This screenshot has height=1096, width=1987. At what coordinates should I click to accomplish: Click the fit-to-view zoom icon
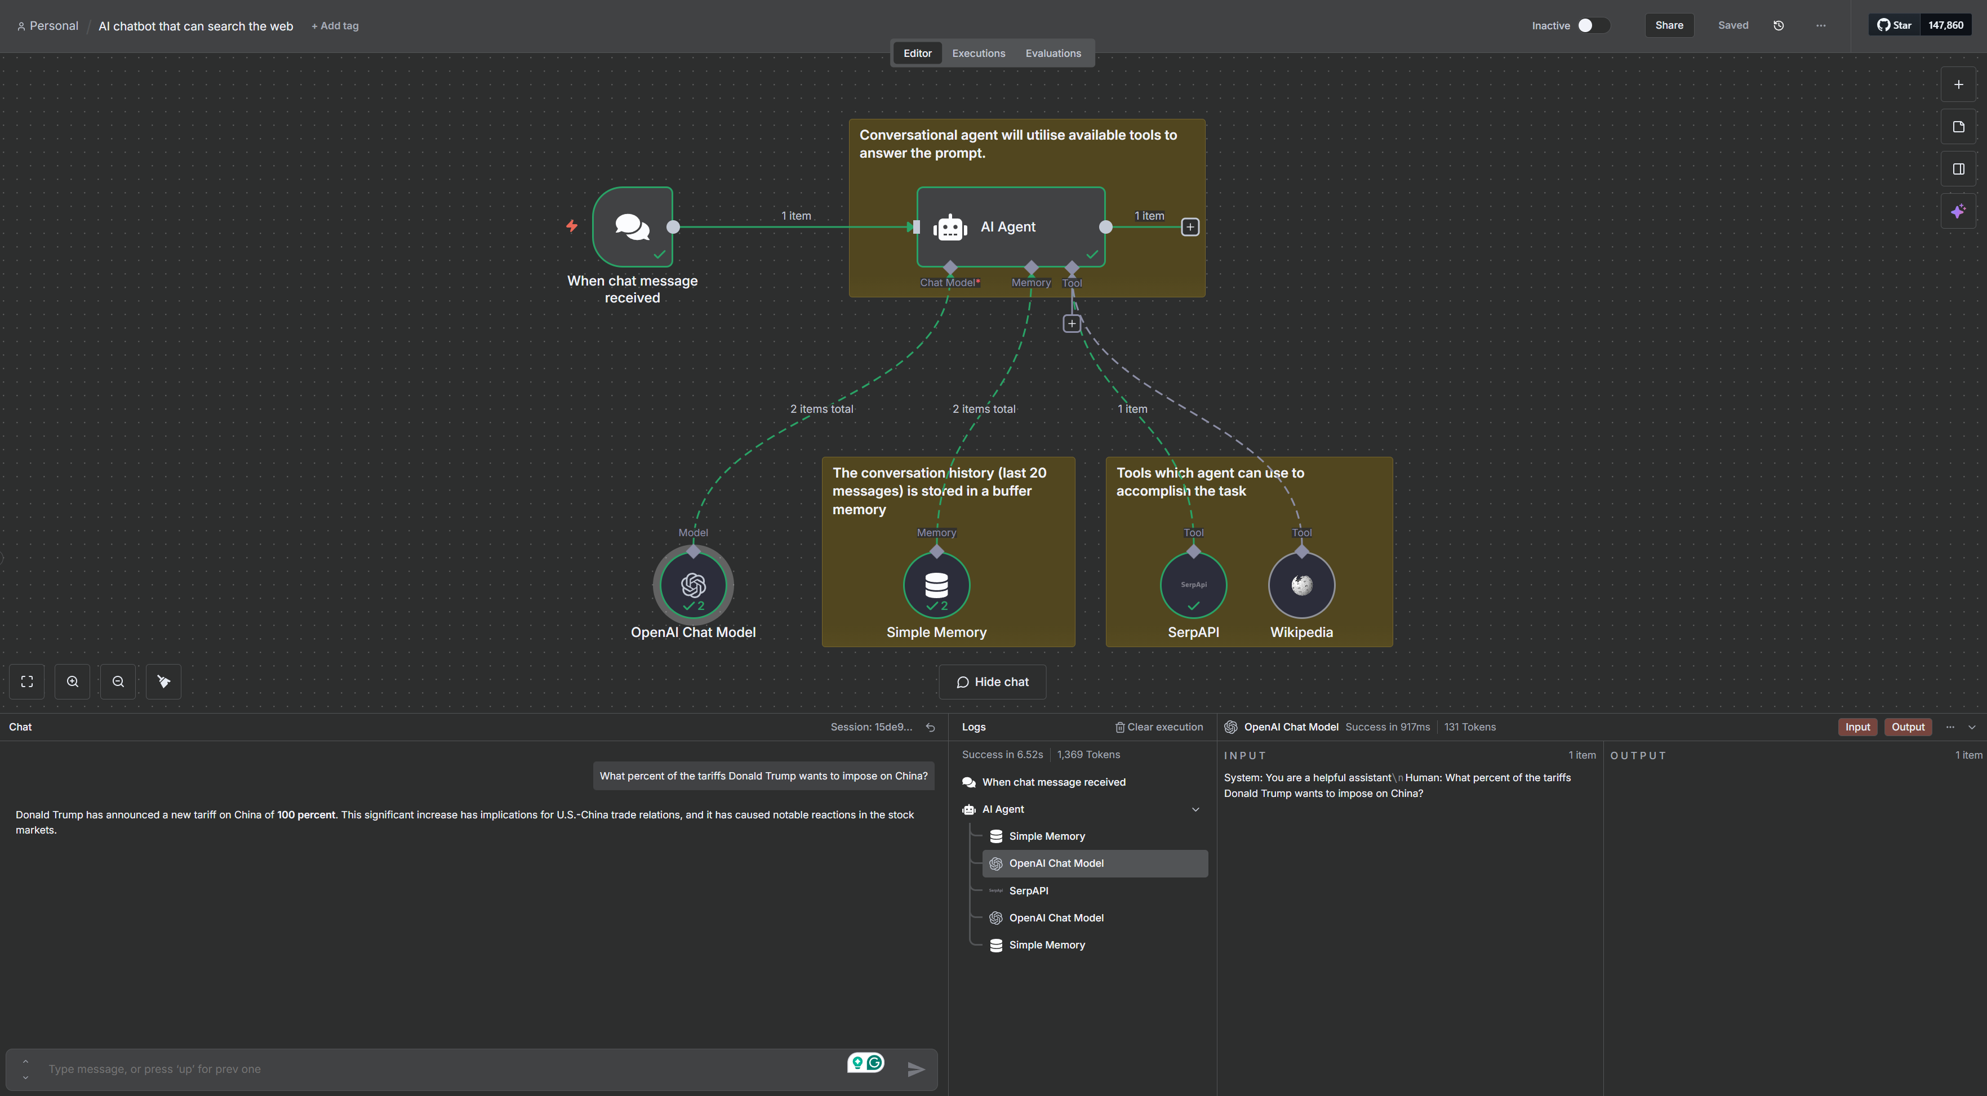coord(27,682)
